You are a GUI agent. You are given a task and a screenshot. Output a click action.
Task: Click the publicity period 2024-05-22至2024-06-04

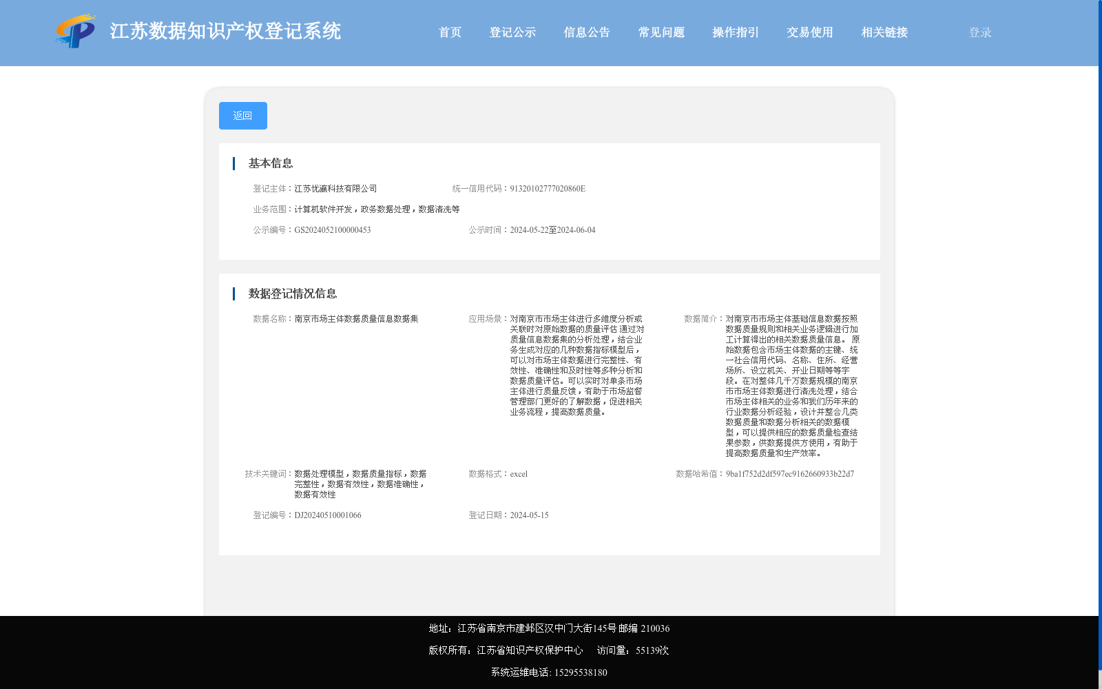pos(552,230)
